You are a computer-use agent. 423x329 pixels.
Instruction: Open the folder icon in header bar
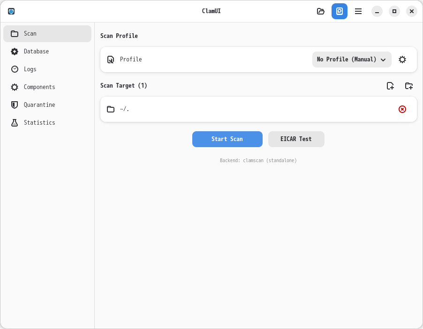tap(321, 11)
